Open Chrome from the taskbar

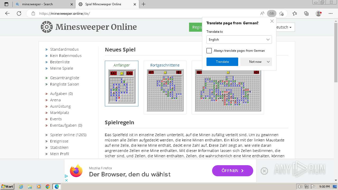point(48,187)
